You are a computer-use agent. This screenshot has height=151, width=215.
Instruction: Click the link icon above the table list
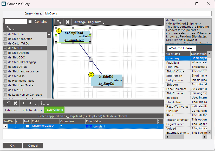(9, 28)
